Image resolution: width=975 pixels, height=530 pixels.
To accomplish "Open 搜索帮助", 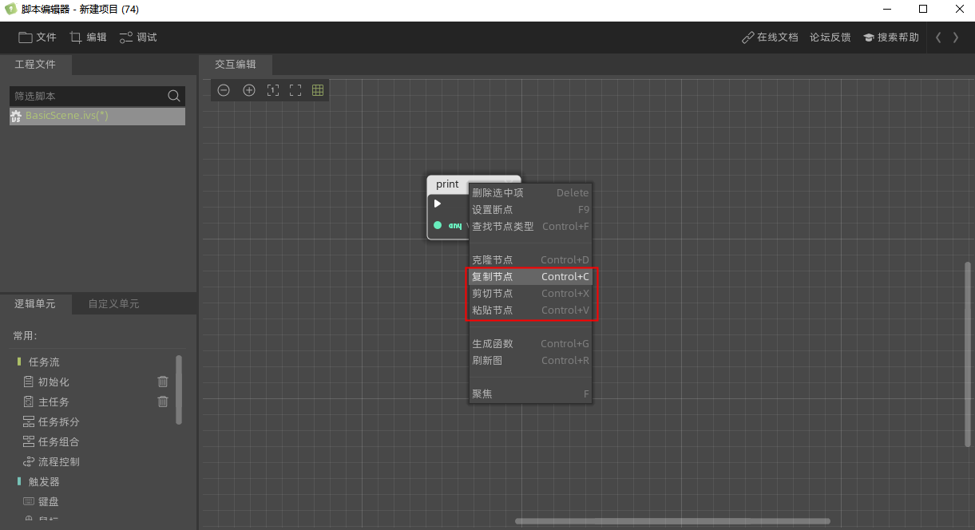I will (891, 38).
